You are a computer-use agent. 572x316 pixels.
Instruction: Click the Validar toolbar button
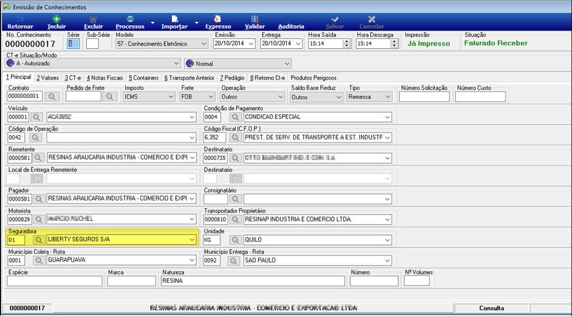click(255, 22)
